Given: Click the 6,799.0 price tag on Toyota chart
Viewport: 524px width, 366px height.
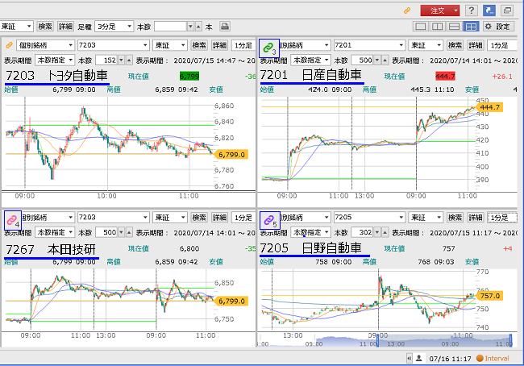Looking at the screenshot, I should [231, 155].
